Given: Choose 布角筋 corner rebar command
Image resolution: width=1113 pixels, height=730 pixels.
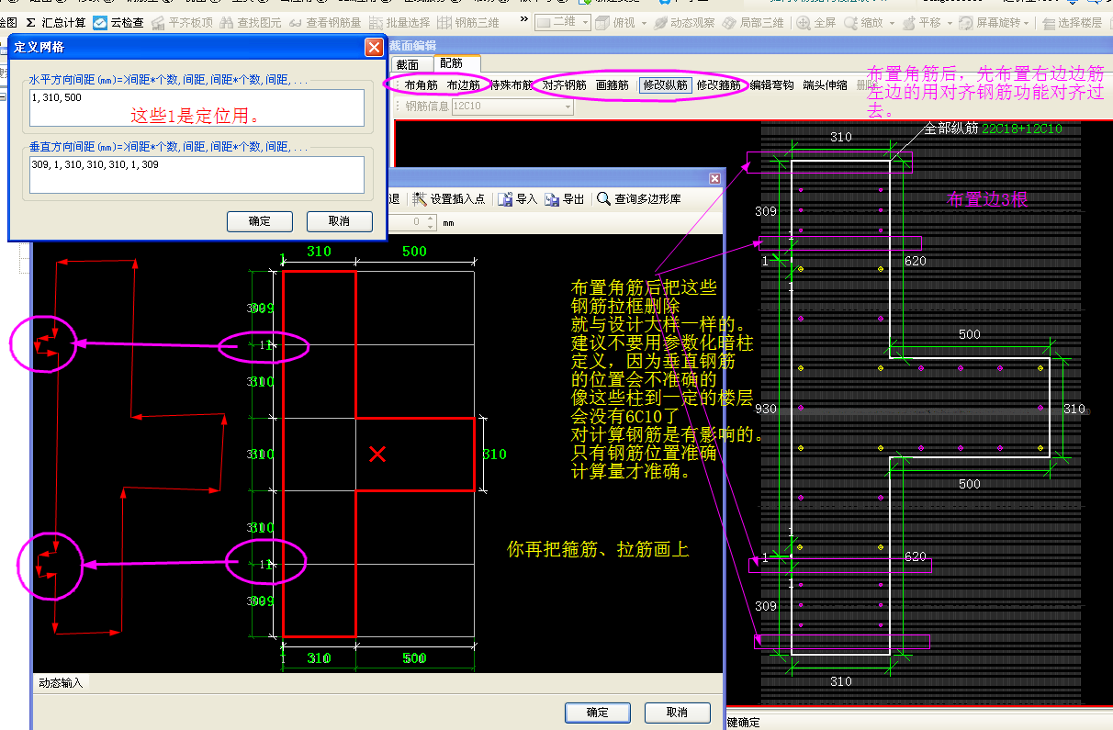Looking at the screenshot, I should tap(421, 85).
